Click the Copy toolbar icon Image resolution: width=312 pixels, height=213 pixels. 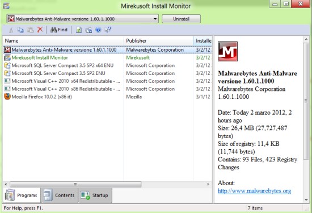point(20,30)
